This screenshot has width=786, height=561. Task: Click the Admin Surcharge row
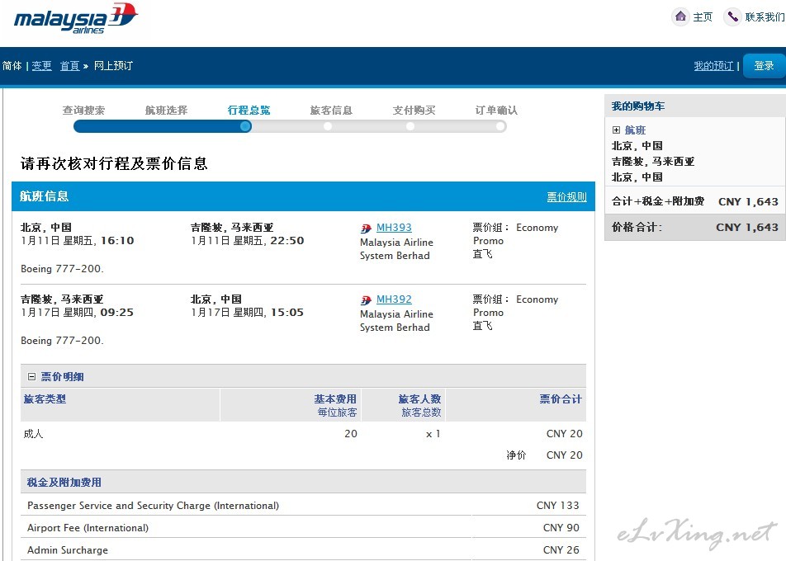pos(303,549)
